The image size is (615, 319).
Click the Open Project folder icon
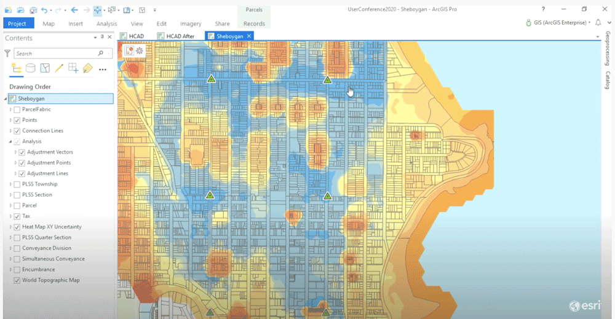[20, 10]
